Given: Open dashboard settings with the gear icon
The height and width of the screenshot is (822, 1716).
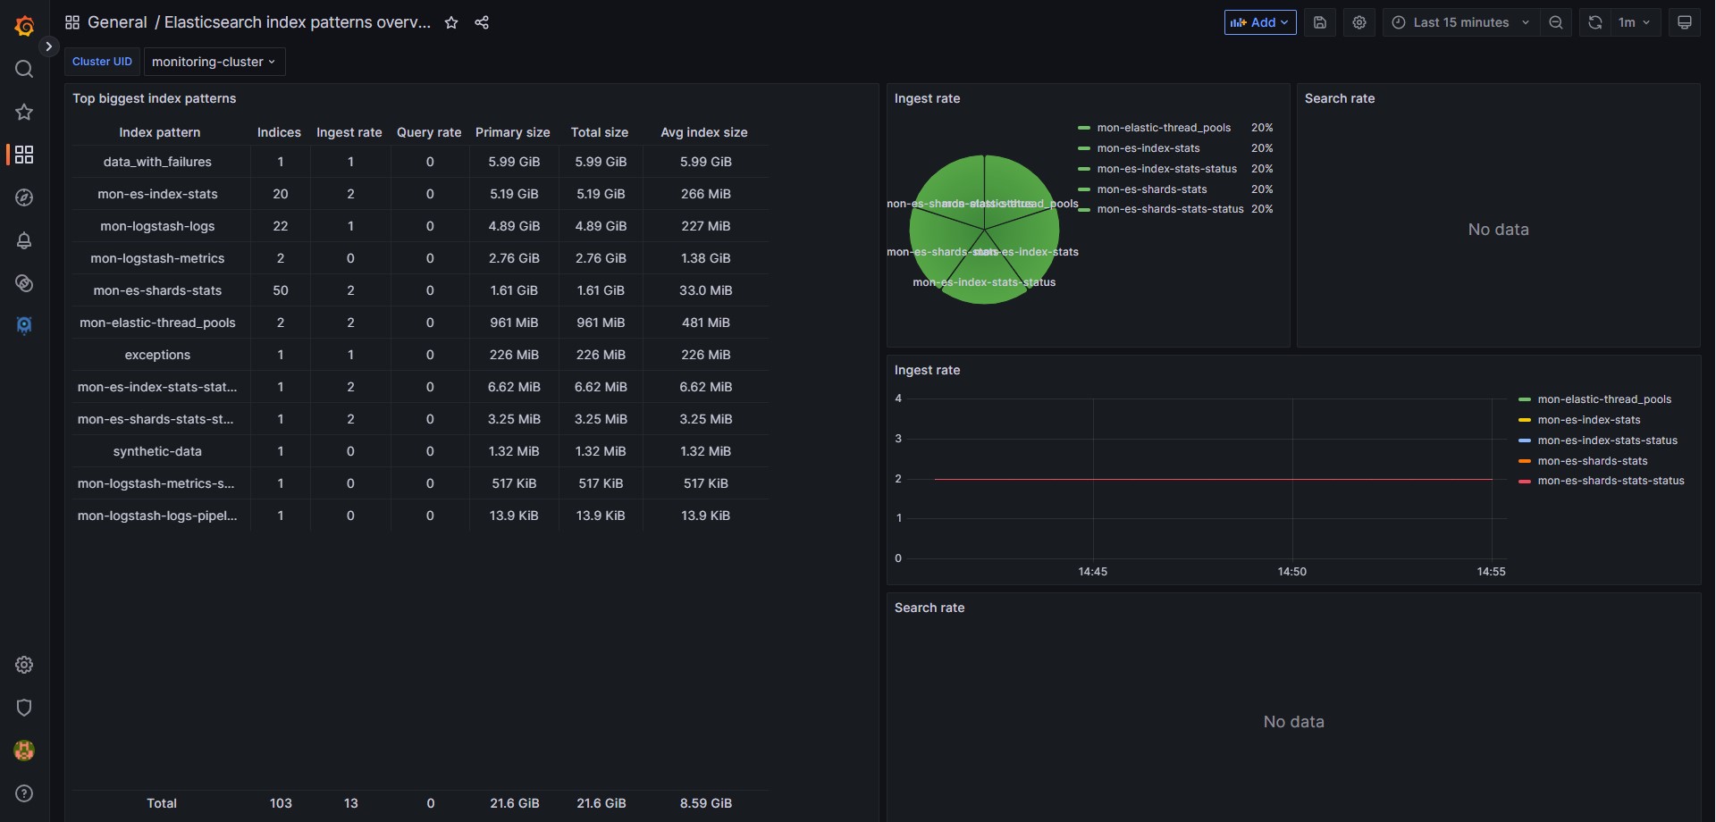Looking at the screenshot, I should [x=1359, y=22].
